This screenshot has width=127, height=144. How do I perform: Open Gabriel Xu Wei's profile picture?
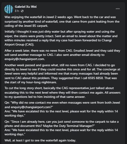pyautogui.click(x=9, y=9)
